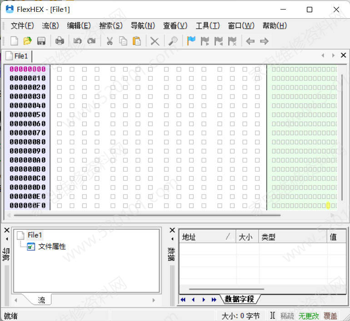Open the 文件(F) menu

click(x=22, y=25)
